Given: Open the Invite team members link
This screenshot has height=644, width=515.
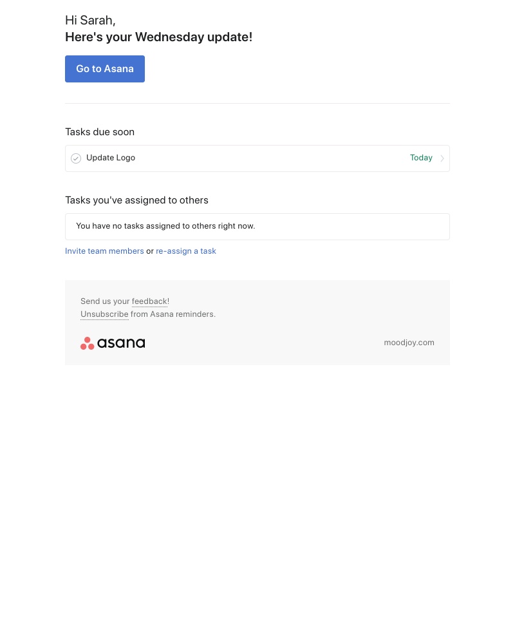Looking at the screenshot, I should point(104,251).
